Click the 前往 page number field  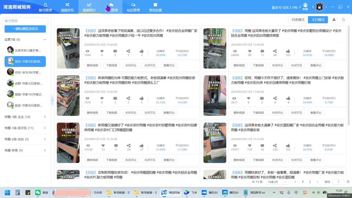click(x=338, y=182)
